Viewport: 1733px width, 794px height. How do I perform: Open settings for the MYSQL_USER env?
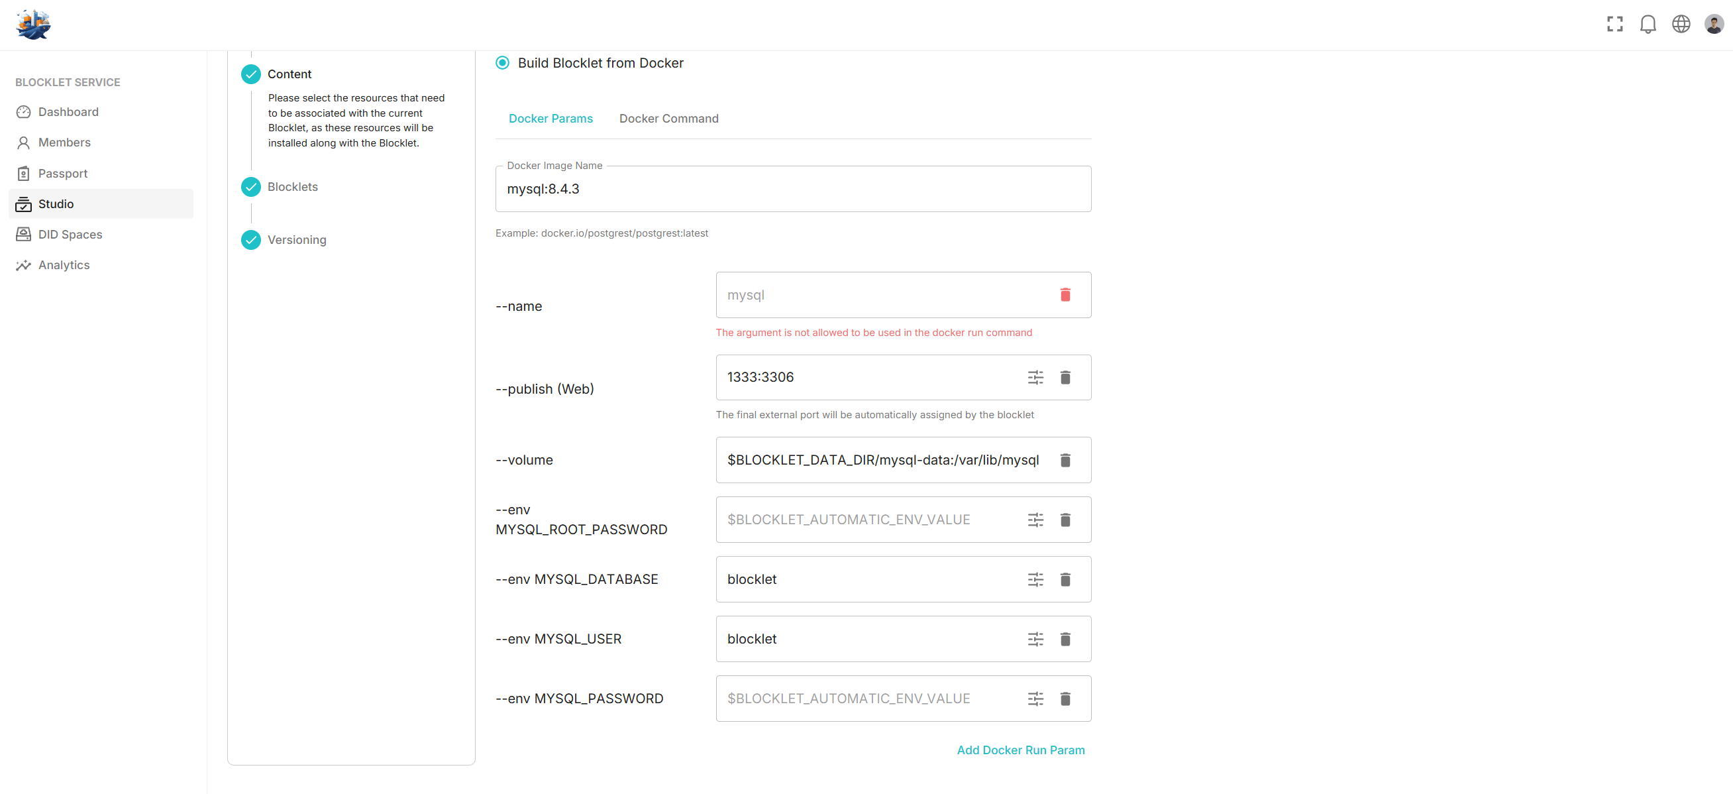1035,639
